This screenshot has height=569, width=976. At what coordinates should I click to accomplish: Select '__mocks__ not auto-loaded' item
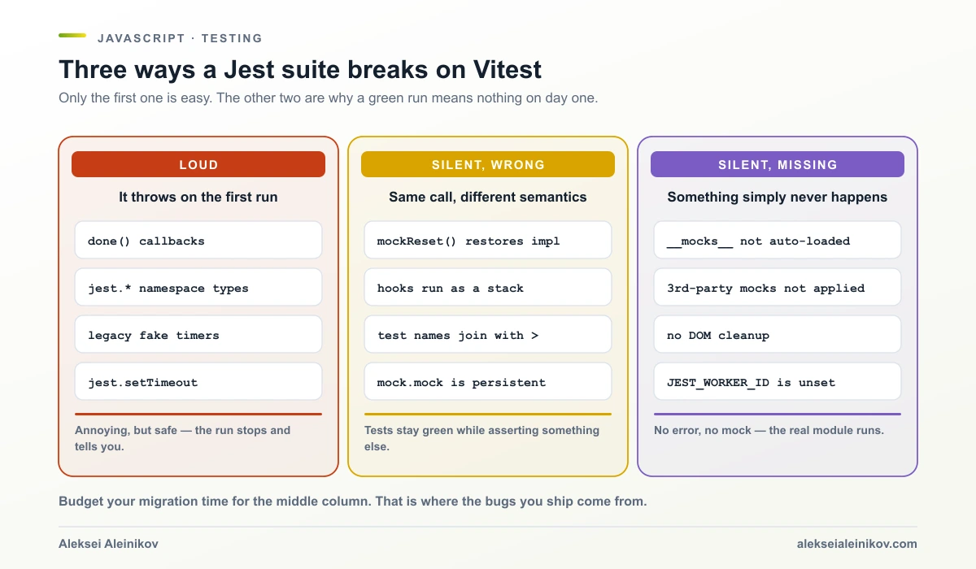coord(778,241)
